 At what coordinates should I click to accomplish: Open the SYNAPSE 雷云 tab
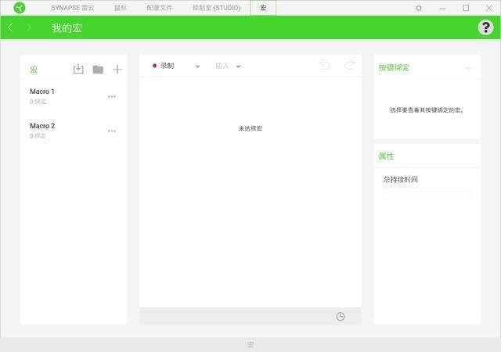[x=73, y=8]
